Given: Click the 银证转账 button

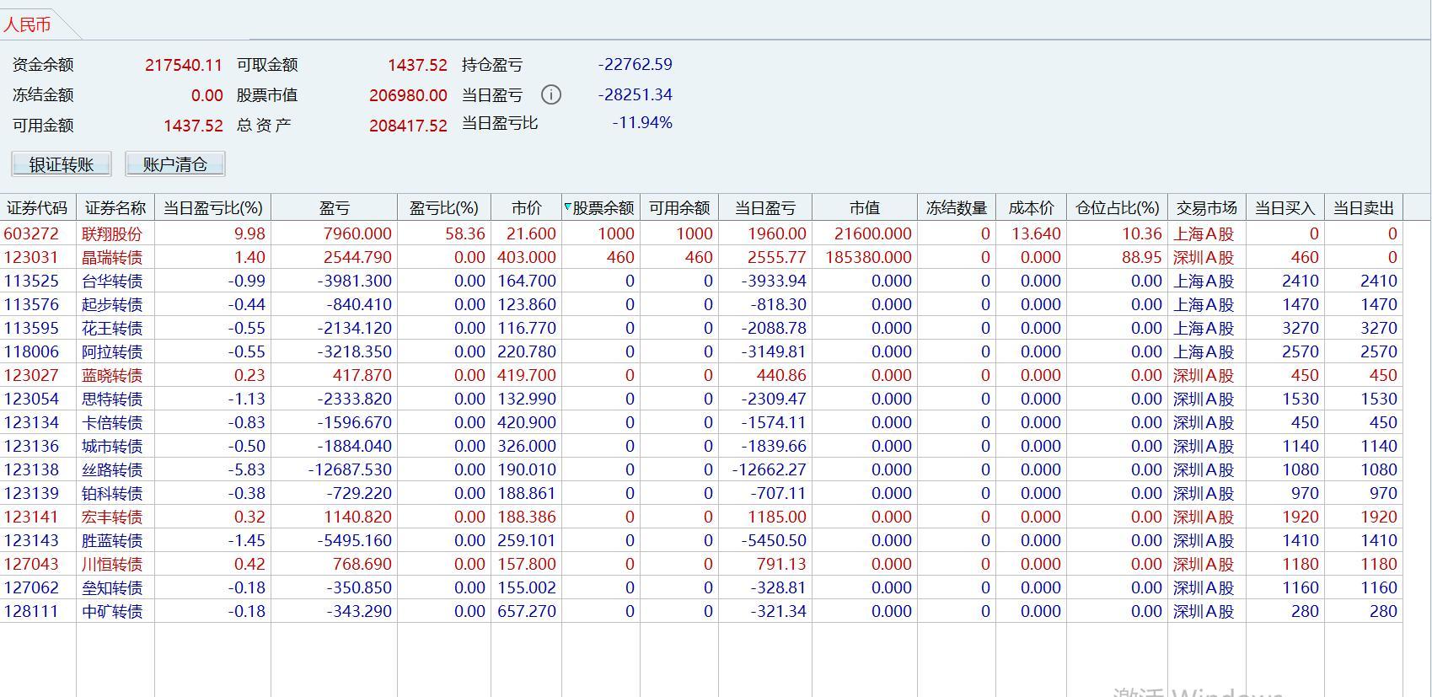Looking at the screenshot, I should tap(62, 164).
